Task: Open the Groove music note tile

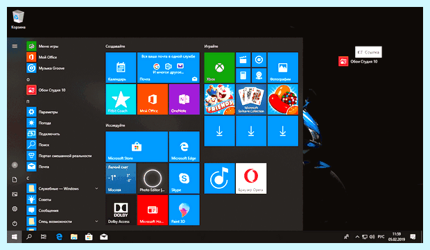Action: (219, 178)
